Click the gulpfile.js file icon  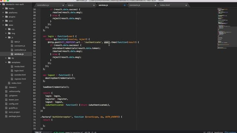6,108
